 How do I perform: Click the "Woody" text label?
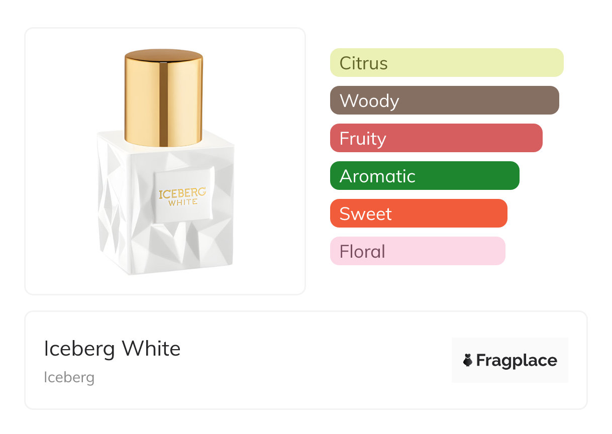(x=369, y=101)
